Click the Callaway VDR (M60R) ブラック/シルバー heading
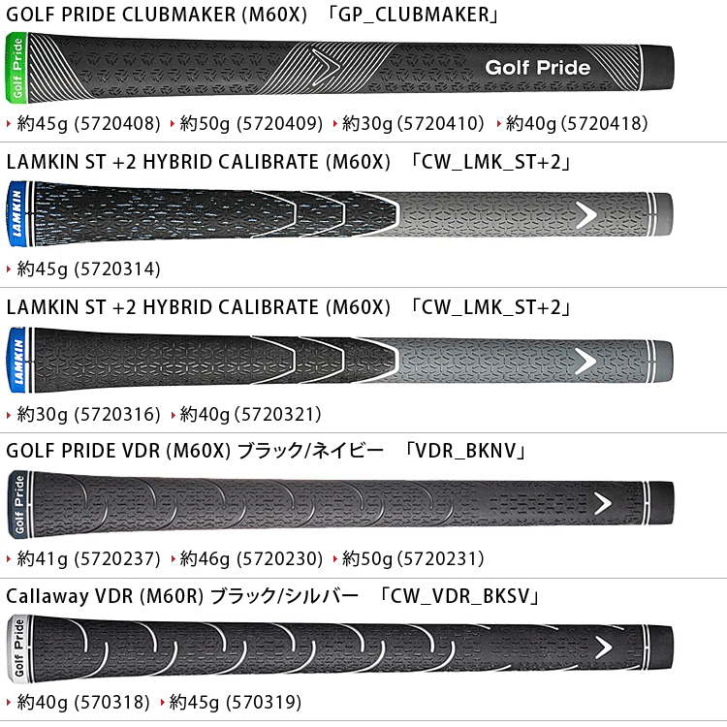The width and height of the screenshot is (727, 727). tap(182, 595)
